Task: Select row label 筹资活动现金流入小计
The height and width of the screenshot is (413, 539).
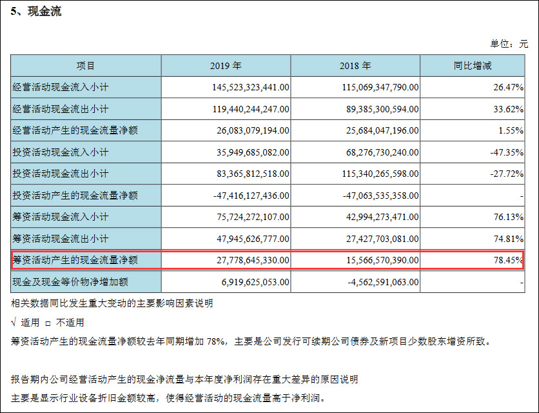Action: coord(61,217)
